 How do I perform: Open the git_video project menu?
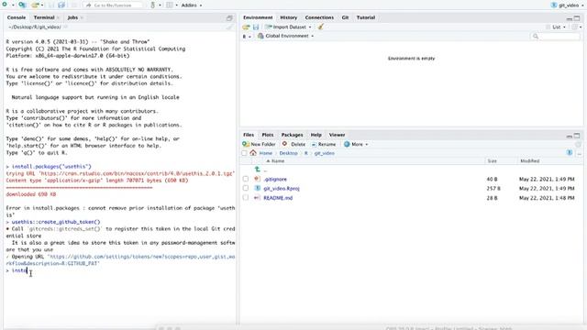pyautogui.click(x=568, y=5)
